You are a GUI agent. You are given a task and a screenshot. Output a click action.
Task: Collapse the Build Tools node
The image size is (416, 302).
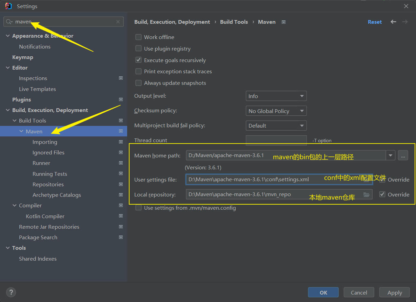tap(15, 120)
